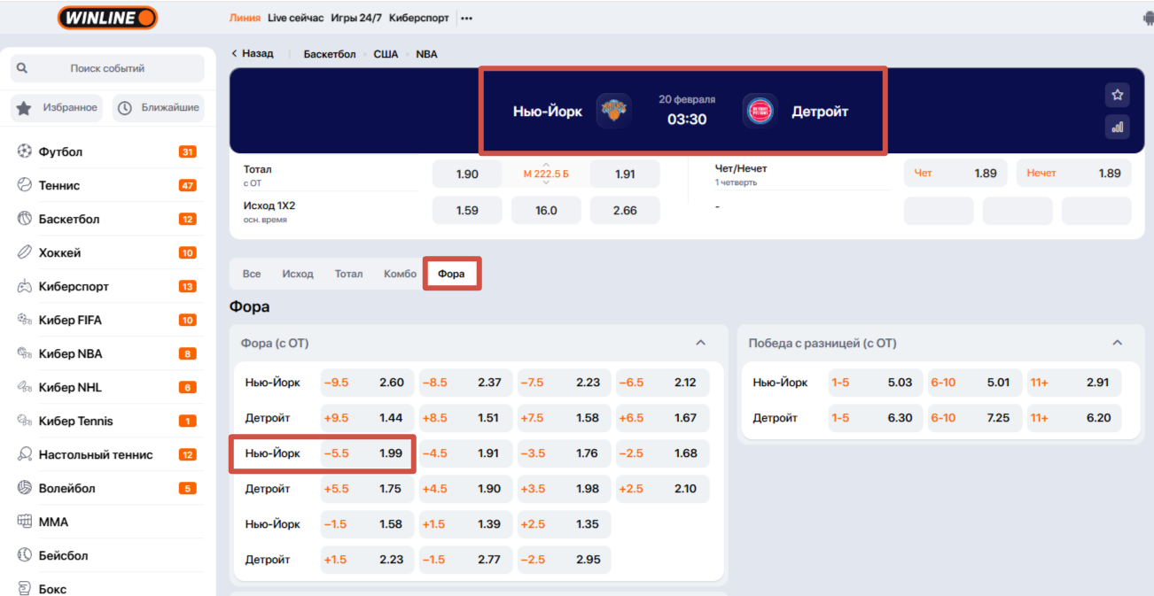Open the Баскетбол breadcrumb
This screenshot has width=1154, height=596.
click(x=330, y=54)
